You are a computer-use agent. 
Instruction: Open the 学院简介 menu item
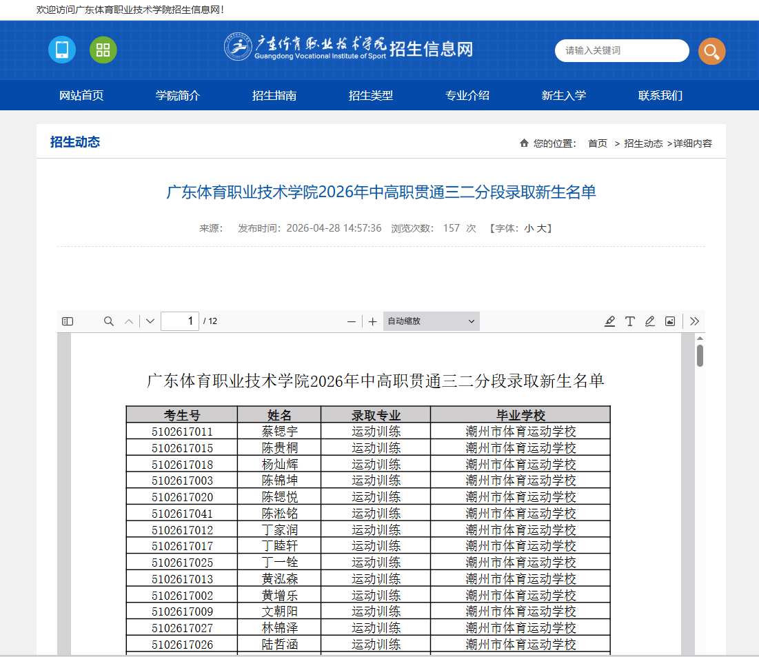pyautogui.click(x=178, y=95)
